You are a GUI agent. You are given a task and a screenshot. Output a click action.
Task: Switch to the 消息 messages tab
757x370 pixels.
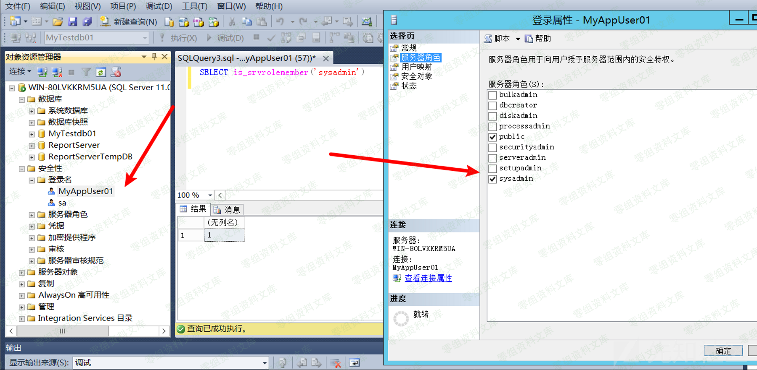228,209
